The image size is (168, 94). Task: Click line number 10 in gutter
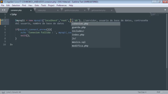tap(4, 45)
